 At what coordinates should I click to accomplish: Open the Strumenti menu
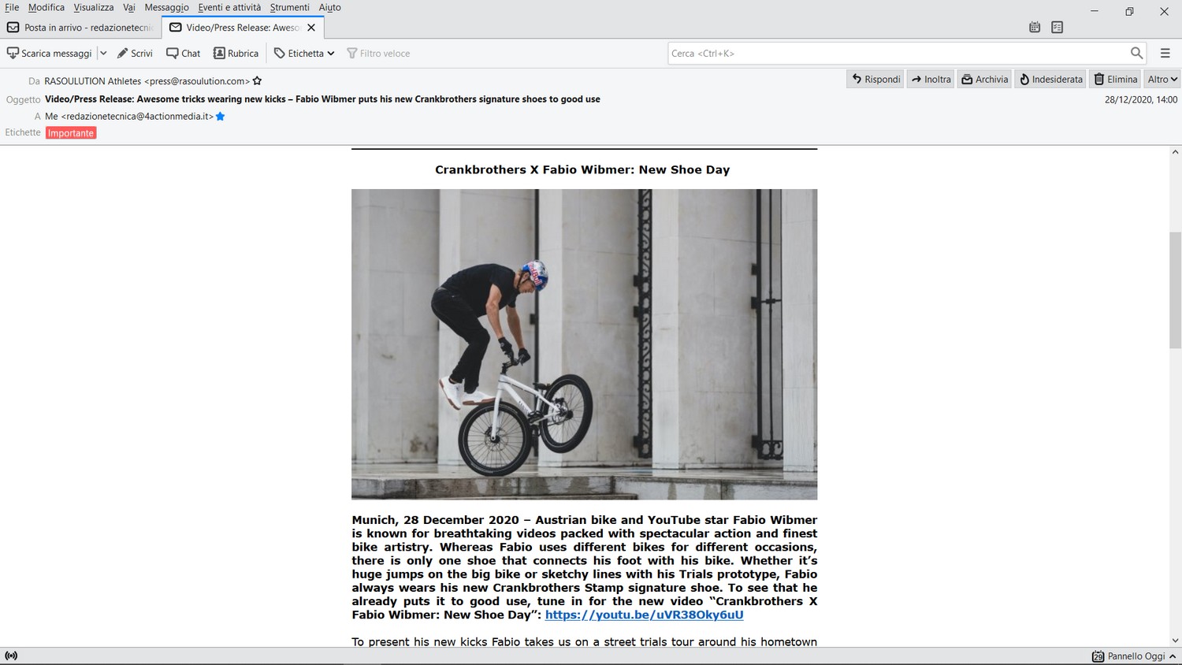pos(289,7)
